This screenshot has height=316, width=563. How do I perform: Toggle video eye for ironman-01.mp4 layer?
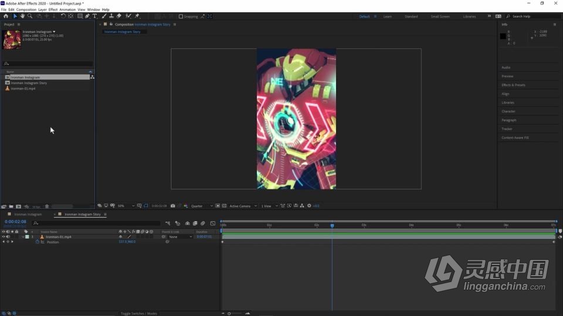pyautogui.click(x=4, y=237)
